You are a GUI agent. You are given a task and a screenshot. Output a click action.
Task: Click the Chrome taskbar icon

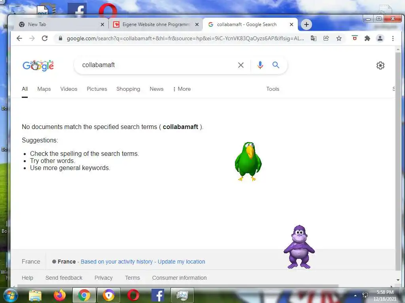(x=84, y=295)
